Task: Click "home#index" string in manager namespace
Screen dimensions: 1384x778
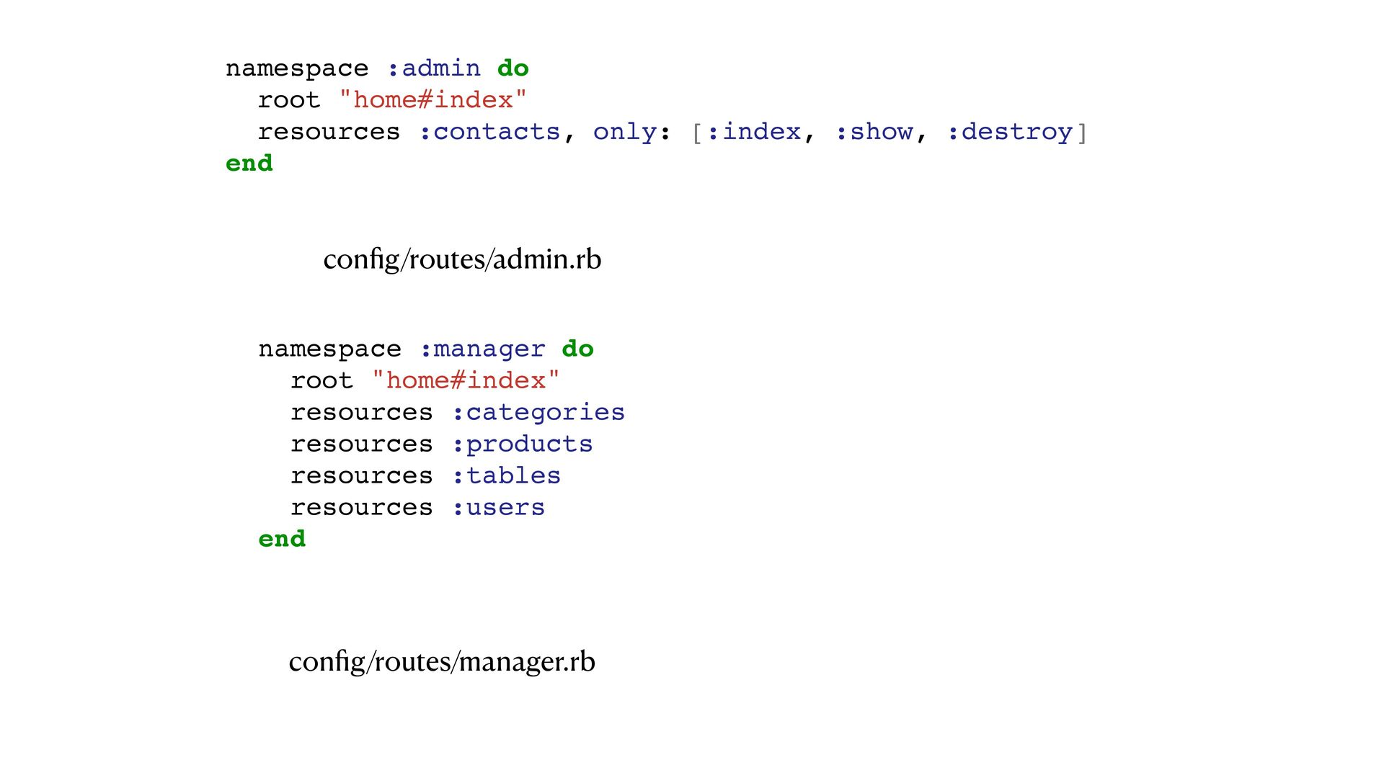Action: [x=466, y=380]
